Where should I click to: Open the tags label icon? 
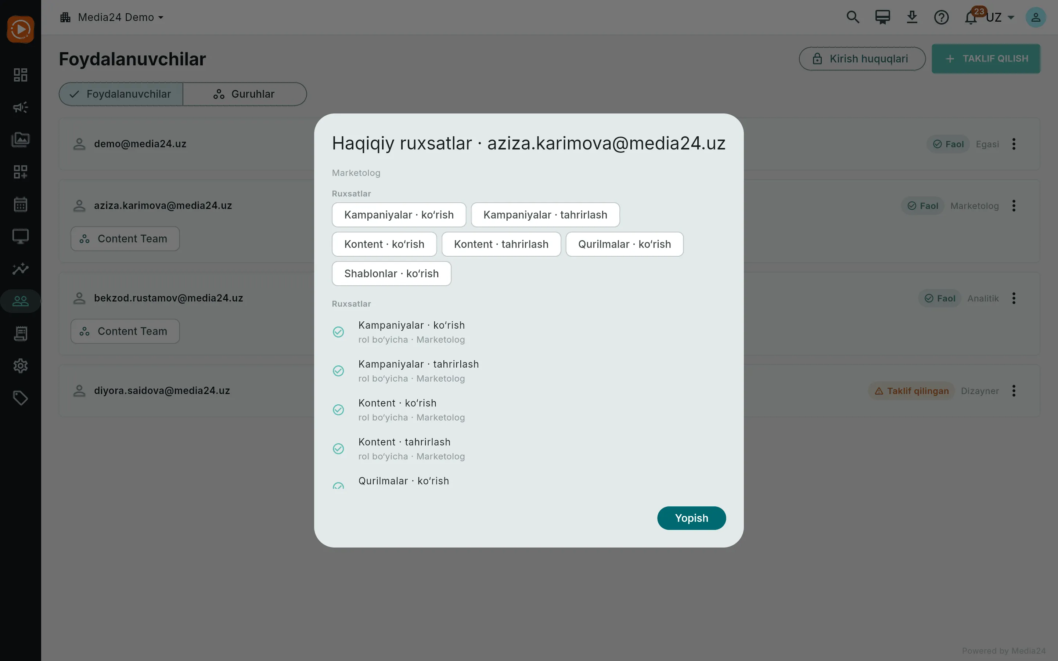click(x=21, y=398)
